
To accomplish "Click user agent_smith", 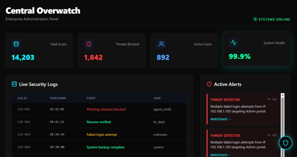I will 163,109.
